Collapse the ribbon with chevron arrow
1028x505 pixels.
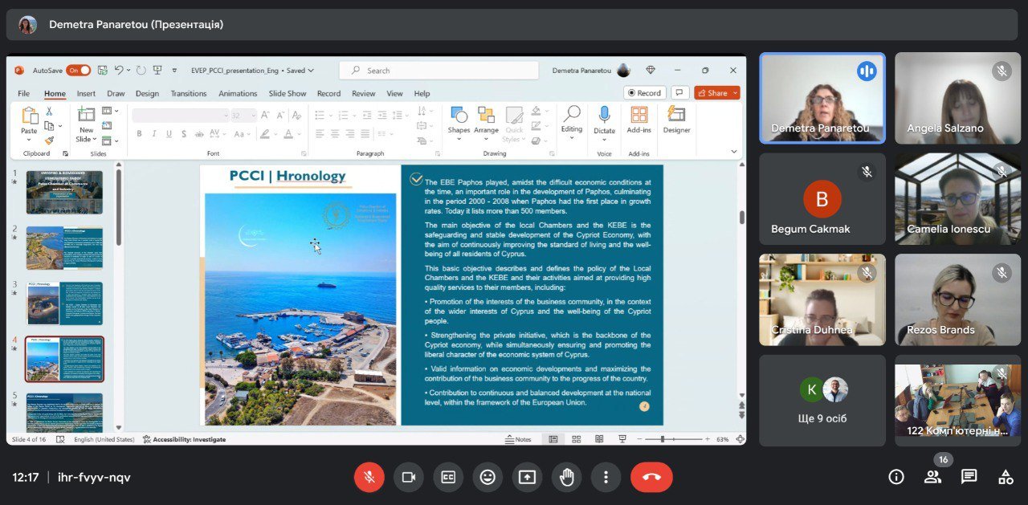coord(733,152)
